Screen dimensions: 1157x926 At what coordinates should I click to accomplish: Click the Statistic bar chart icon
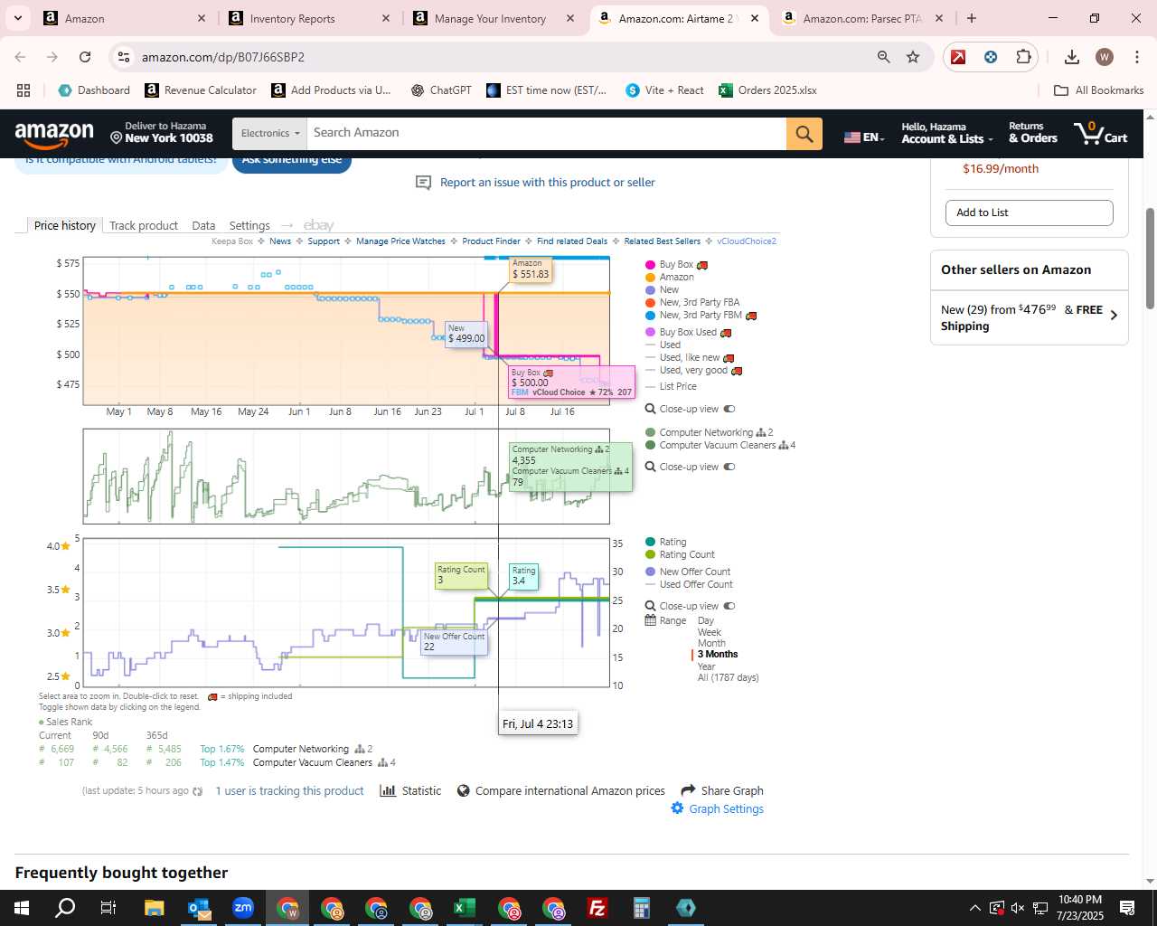[388, 790]
